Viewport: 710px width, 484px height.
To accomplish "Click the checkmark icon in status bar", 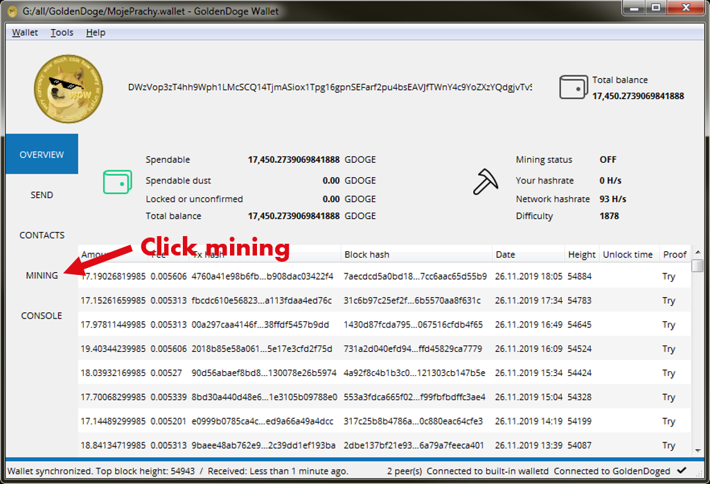I will pyautogui.click(x=681, y=471).
